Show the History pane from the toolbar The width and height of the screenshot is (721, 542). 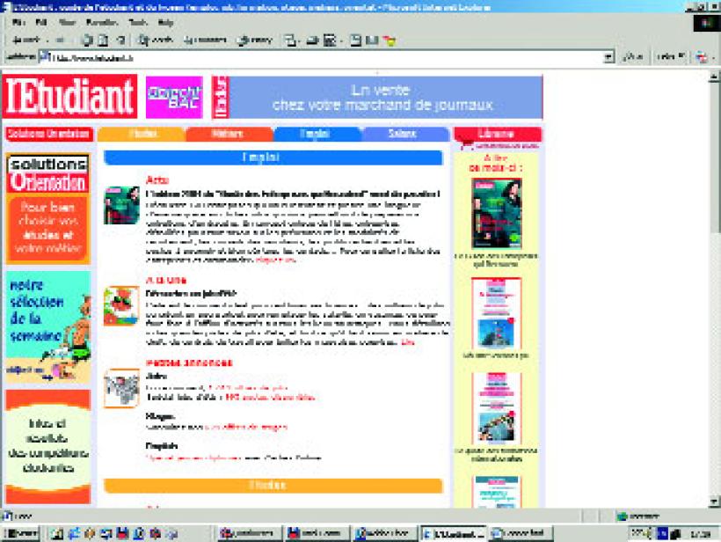pyautogui.click(x=256, y=40)
